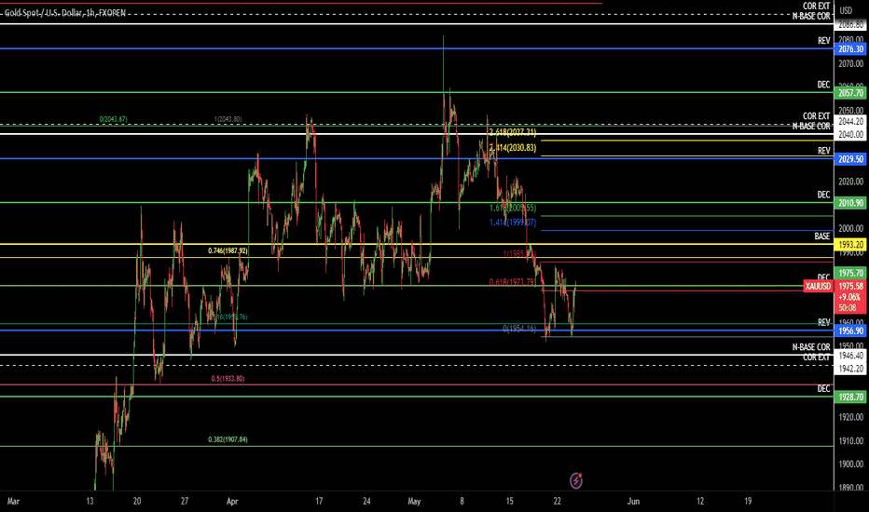Select the 0.618(1973.79) Fibonacci level label
The height and width of the screenshot is (512, 869).
point(513,282)
